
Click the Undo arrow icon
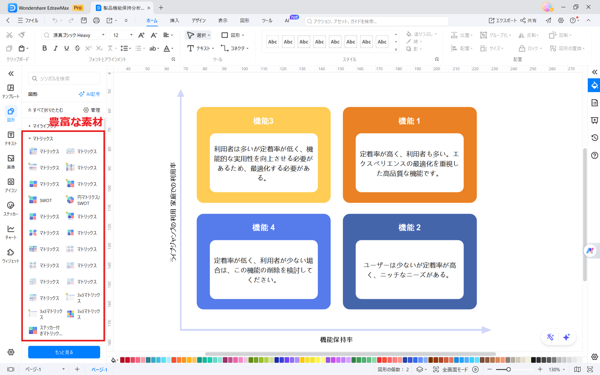click(x=55, y=20)
